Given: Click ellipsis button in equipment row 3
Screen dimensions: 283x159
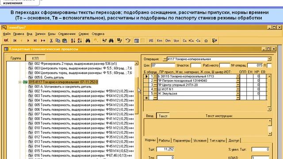Looking at the screenshot, I should (155, 85).
